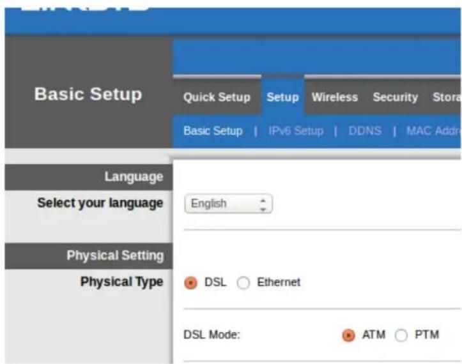The height and width of the screenshot is (364, 462).
Task: Open the DDNS sub-tab
Action: click(365, 130)
